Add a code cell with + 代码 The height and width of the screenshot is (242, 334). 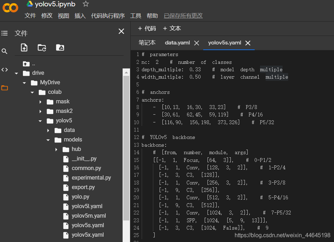147,28
